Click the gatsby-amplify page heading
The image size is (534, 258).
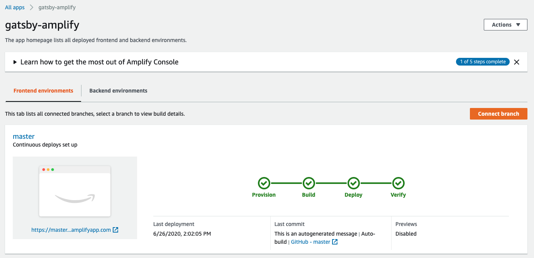[42, 25]
